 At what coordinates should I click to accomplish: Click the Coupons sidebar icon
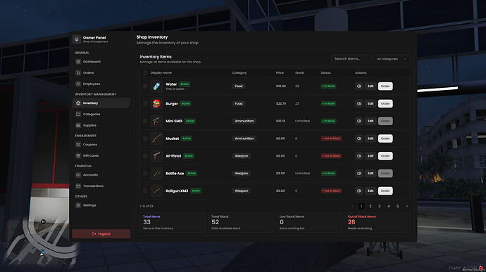[x=78, y=145]
